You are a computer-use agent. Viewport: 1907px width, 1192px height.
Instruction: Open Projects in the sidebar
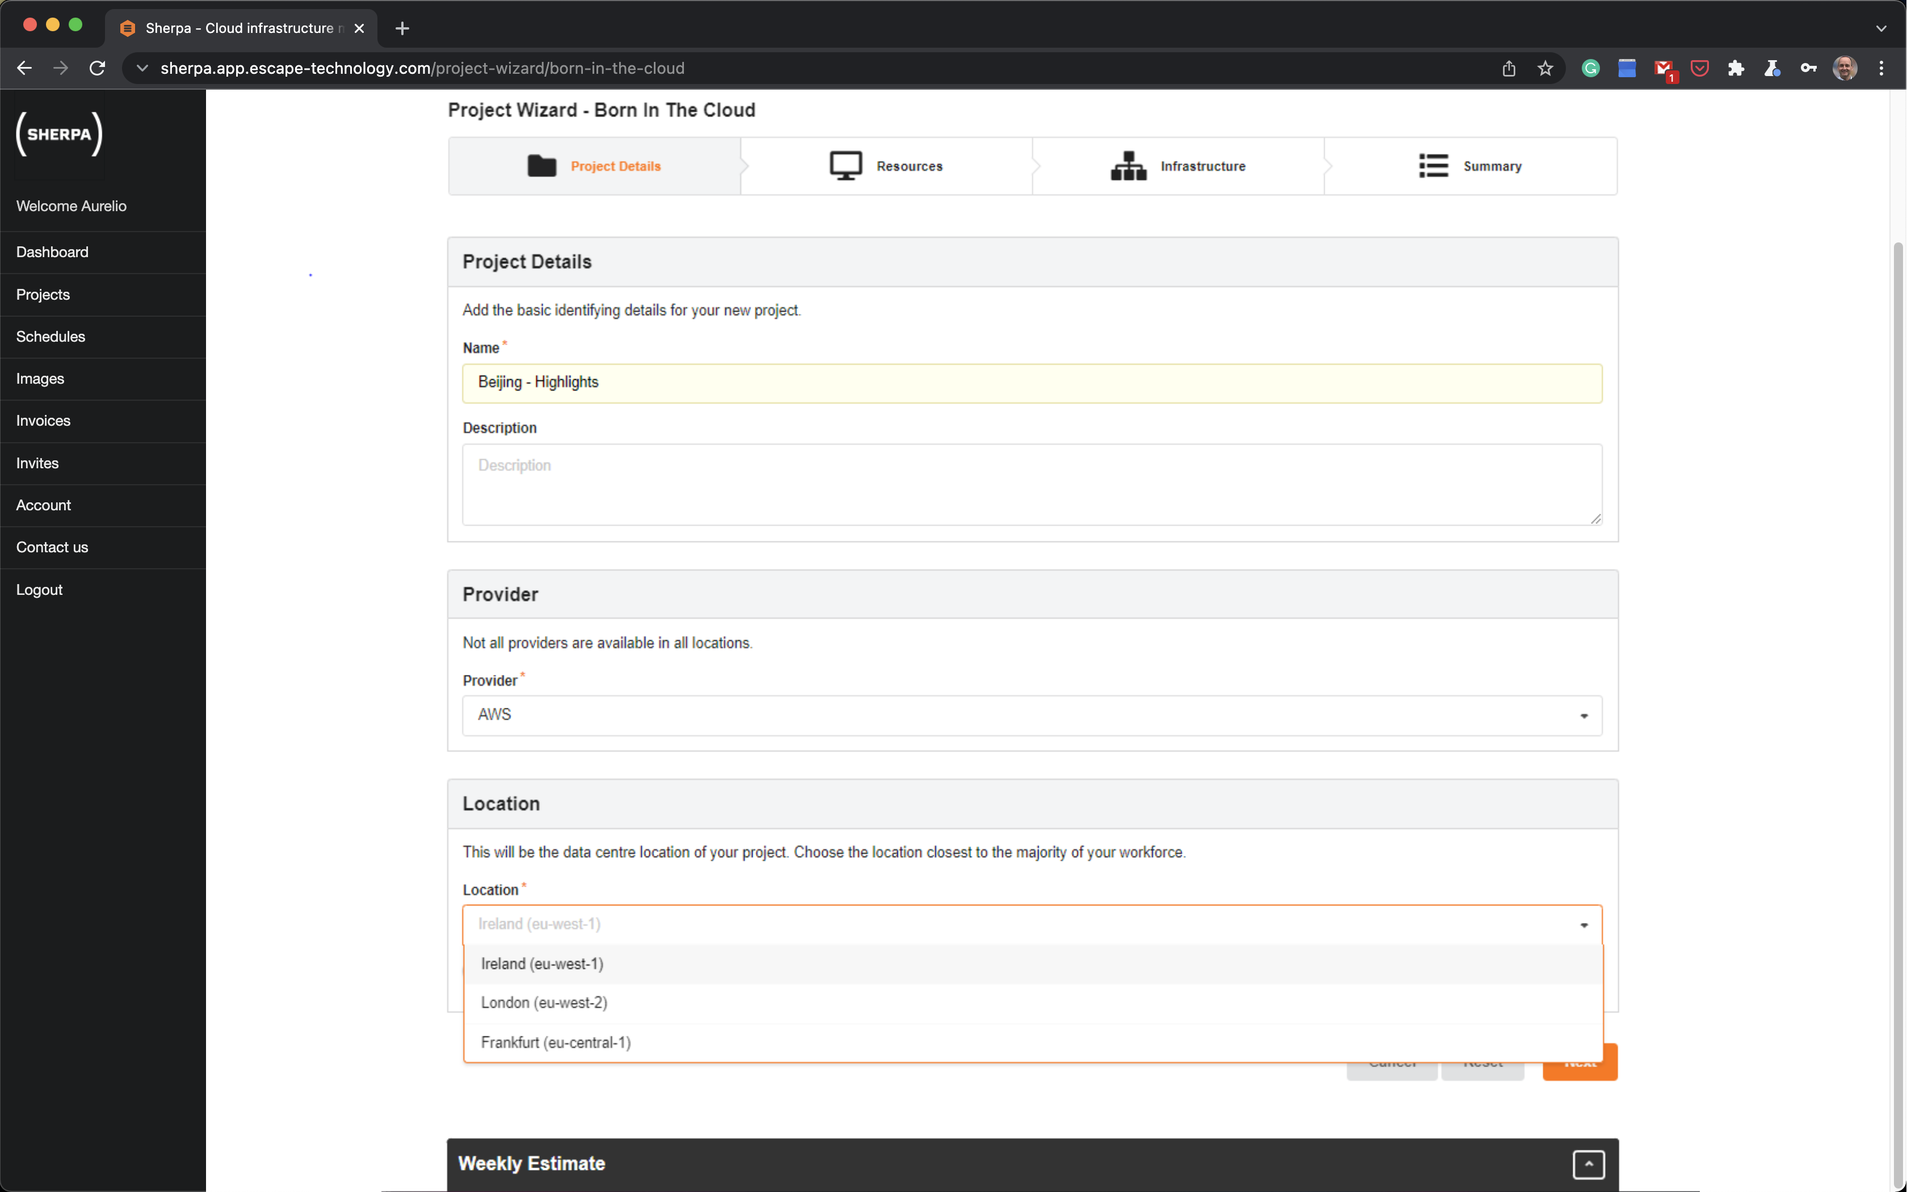(x=43, y=294)
